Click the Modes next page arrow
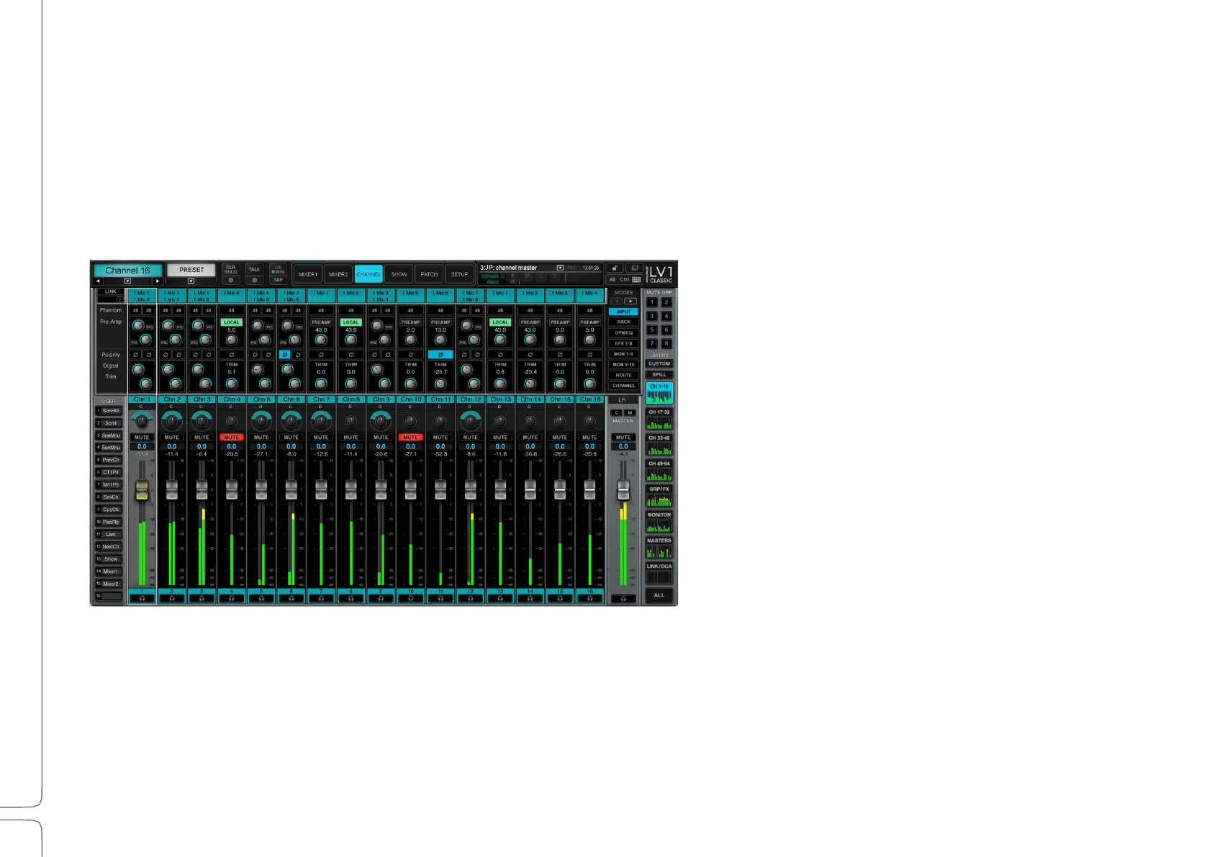 (630, 301)
